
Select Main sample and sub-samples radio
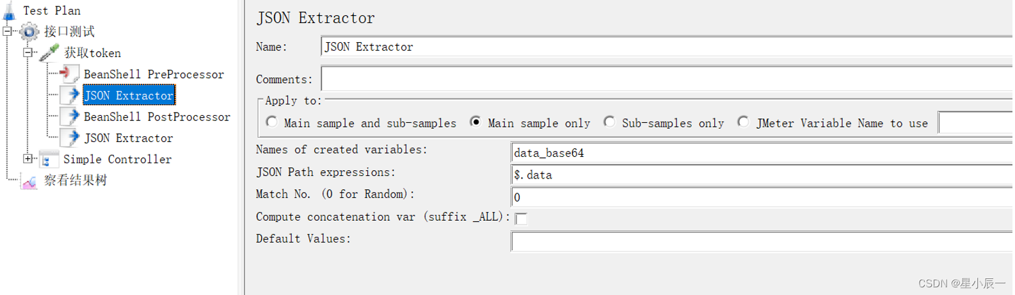(272, 122)
